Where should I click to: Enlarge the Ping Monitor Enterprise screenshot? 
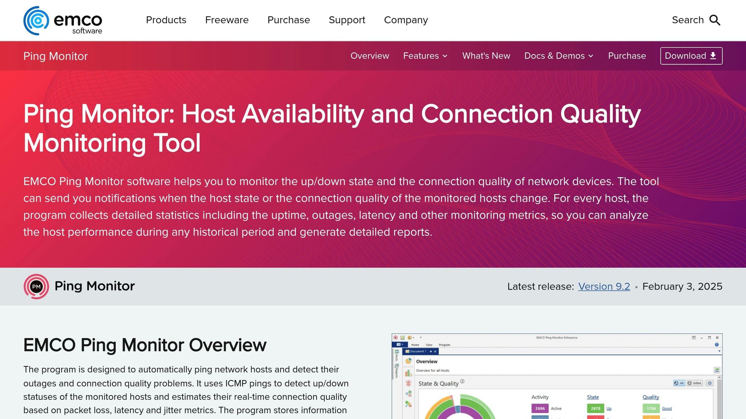click(x=557, y=376)
